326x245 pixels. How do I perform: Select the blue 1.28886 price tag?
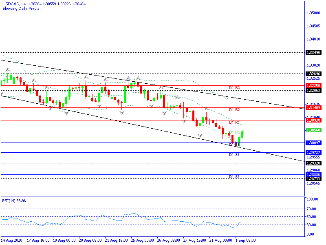(313, 174)
